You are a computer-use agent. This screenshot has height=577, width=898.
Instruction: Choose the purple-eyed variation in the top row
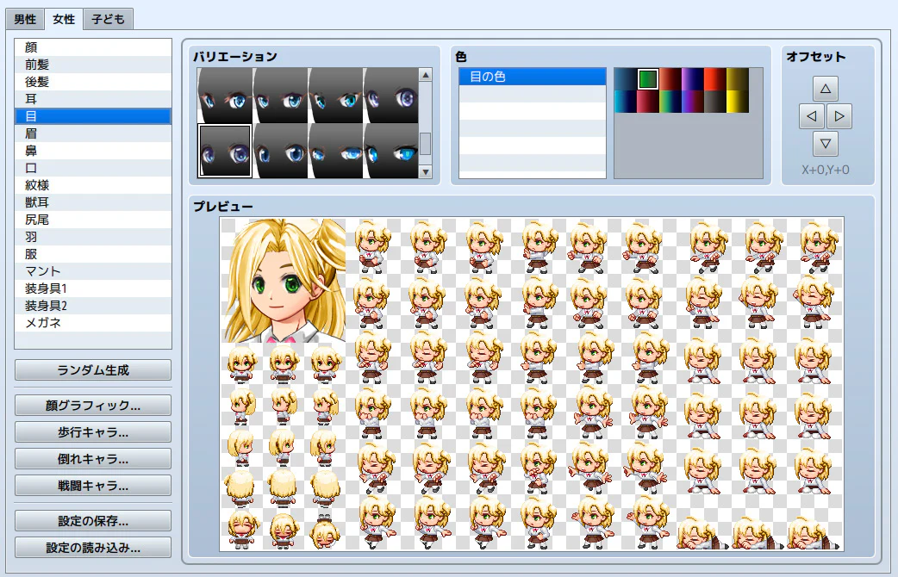[x=390, y=96]
